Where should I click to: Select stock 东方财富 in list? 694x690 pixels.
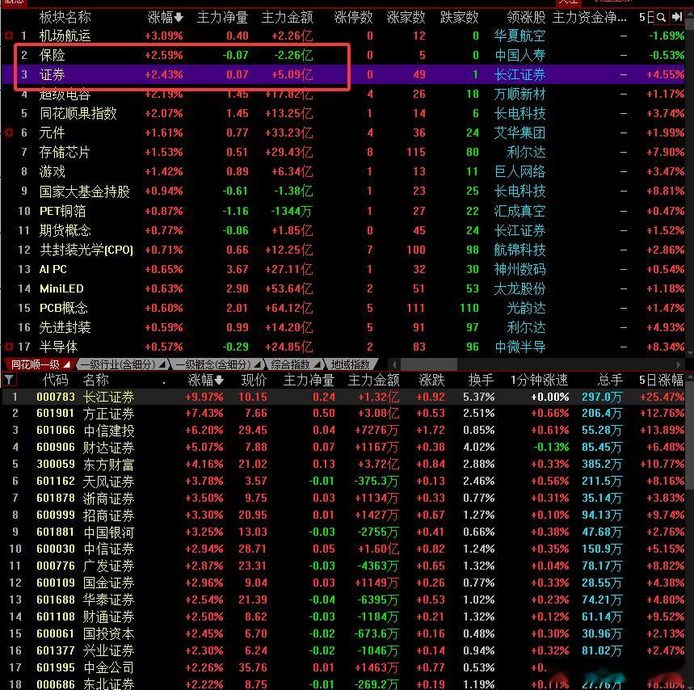[343, 465]
